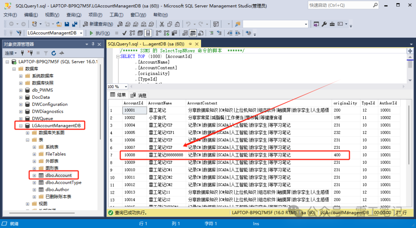The height and width of the screenshot is (228, 416).
Task: Click the Increase indent icon
Action: click(237, 33)
